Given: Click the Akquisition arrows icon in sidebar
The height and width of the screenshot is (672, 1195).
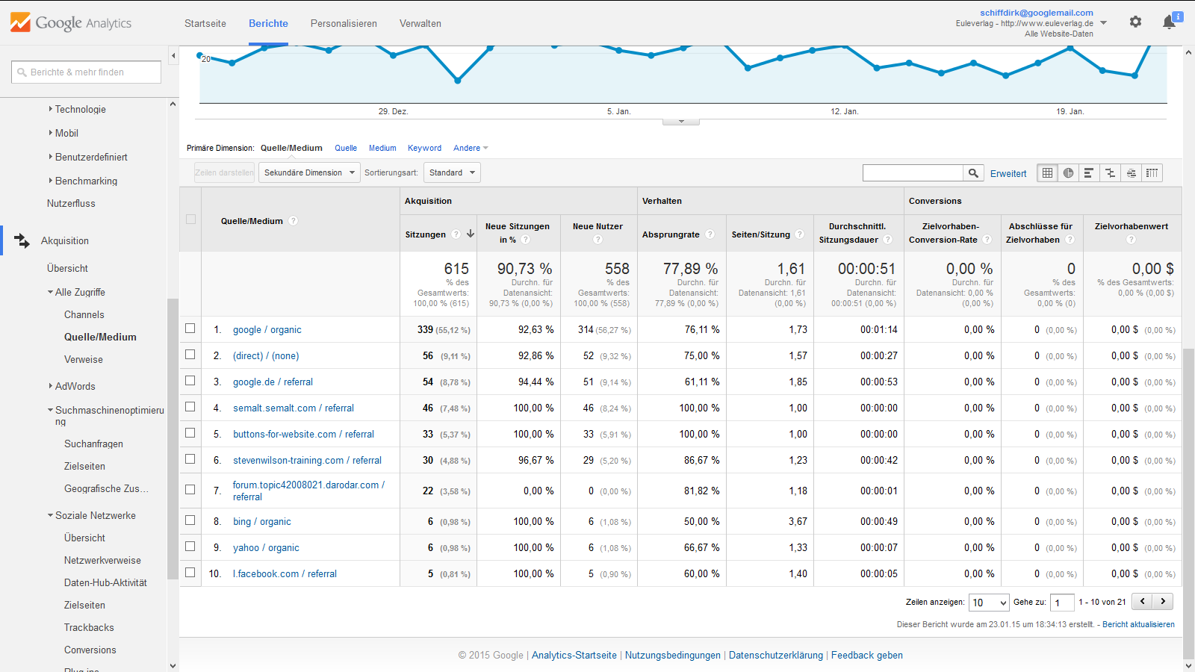Looking at the screenshot, I should (22, 240).
